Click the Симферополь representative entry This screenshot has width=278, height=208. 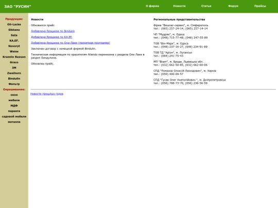(181, 27)
